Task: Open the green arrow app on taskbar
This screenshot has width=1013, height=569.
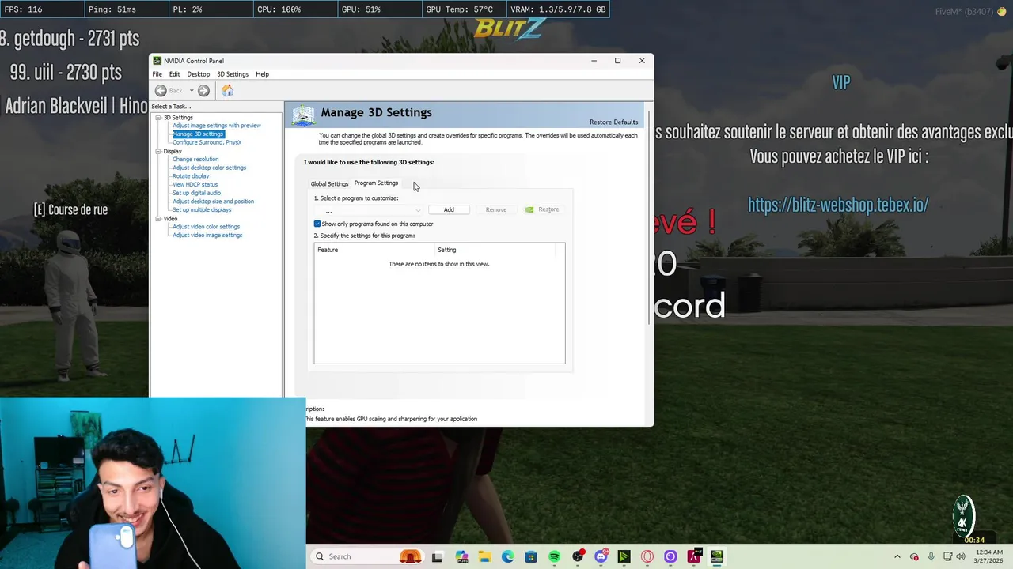Action: pos(624,557)
